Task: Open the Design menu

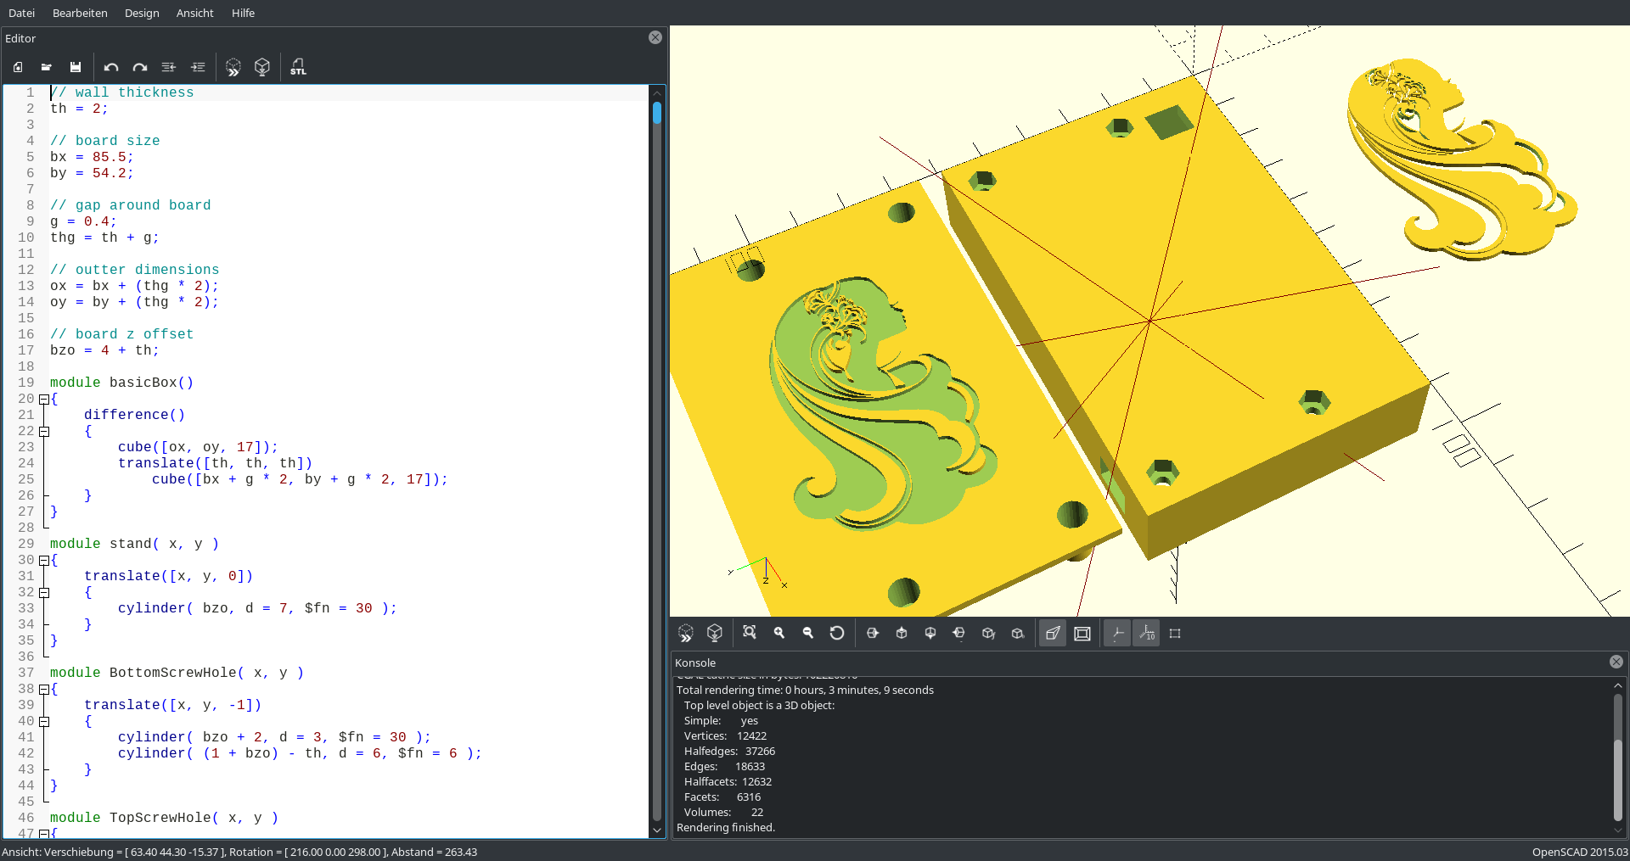Action: point(142,13)
